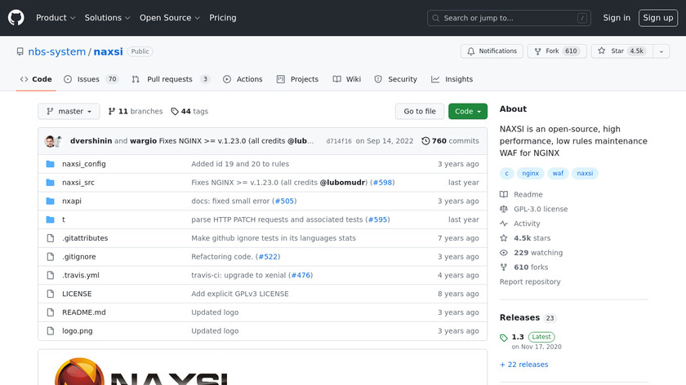Switch to the Wiki tab
686x385 pixels.
point(347,79)
